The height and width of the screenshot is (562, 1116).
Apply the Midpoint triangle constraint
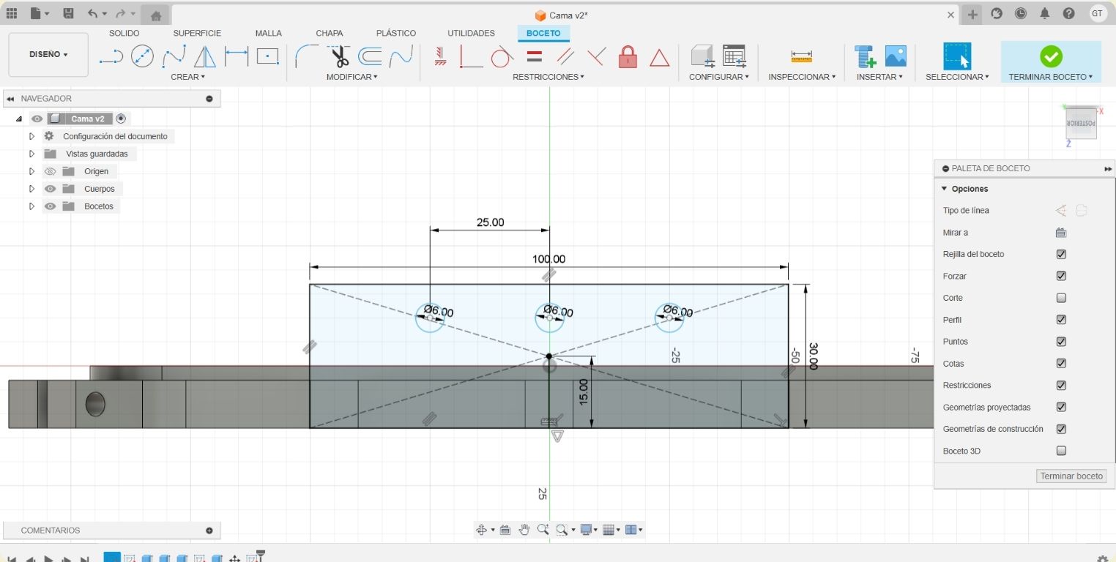pos(659,57)
